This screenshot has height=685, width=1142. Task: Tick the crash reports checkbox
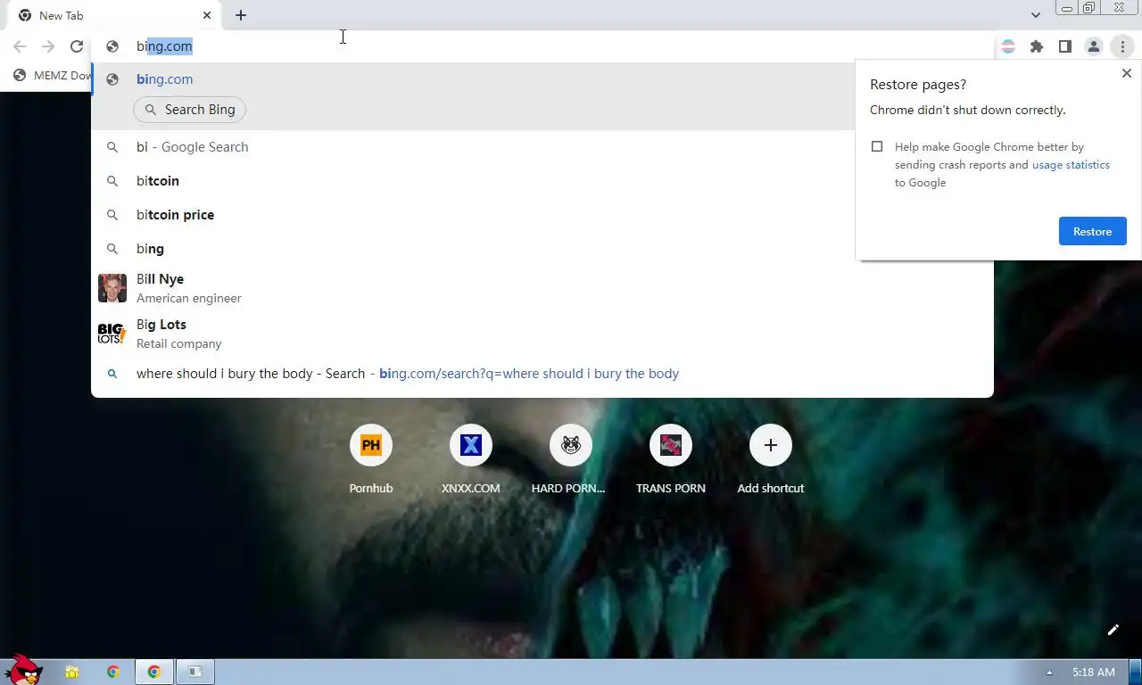(x=877, y=146)
